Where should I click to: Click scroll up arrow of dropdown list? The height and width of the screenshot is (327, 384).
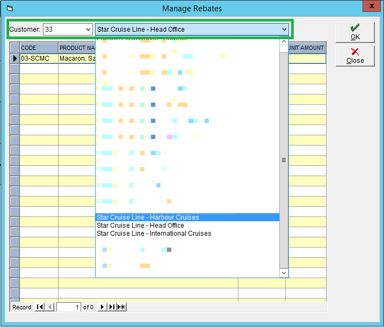pyautogui.click(x=284, y=41)
